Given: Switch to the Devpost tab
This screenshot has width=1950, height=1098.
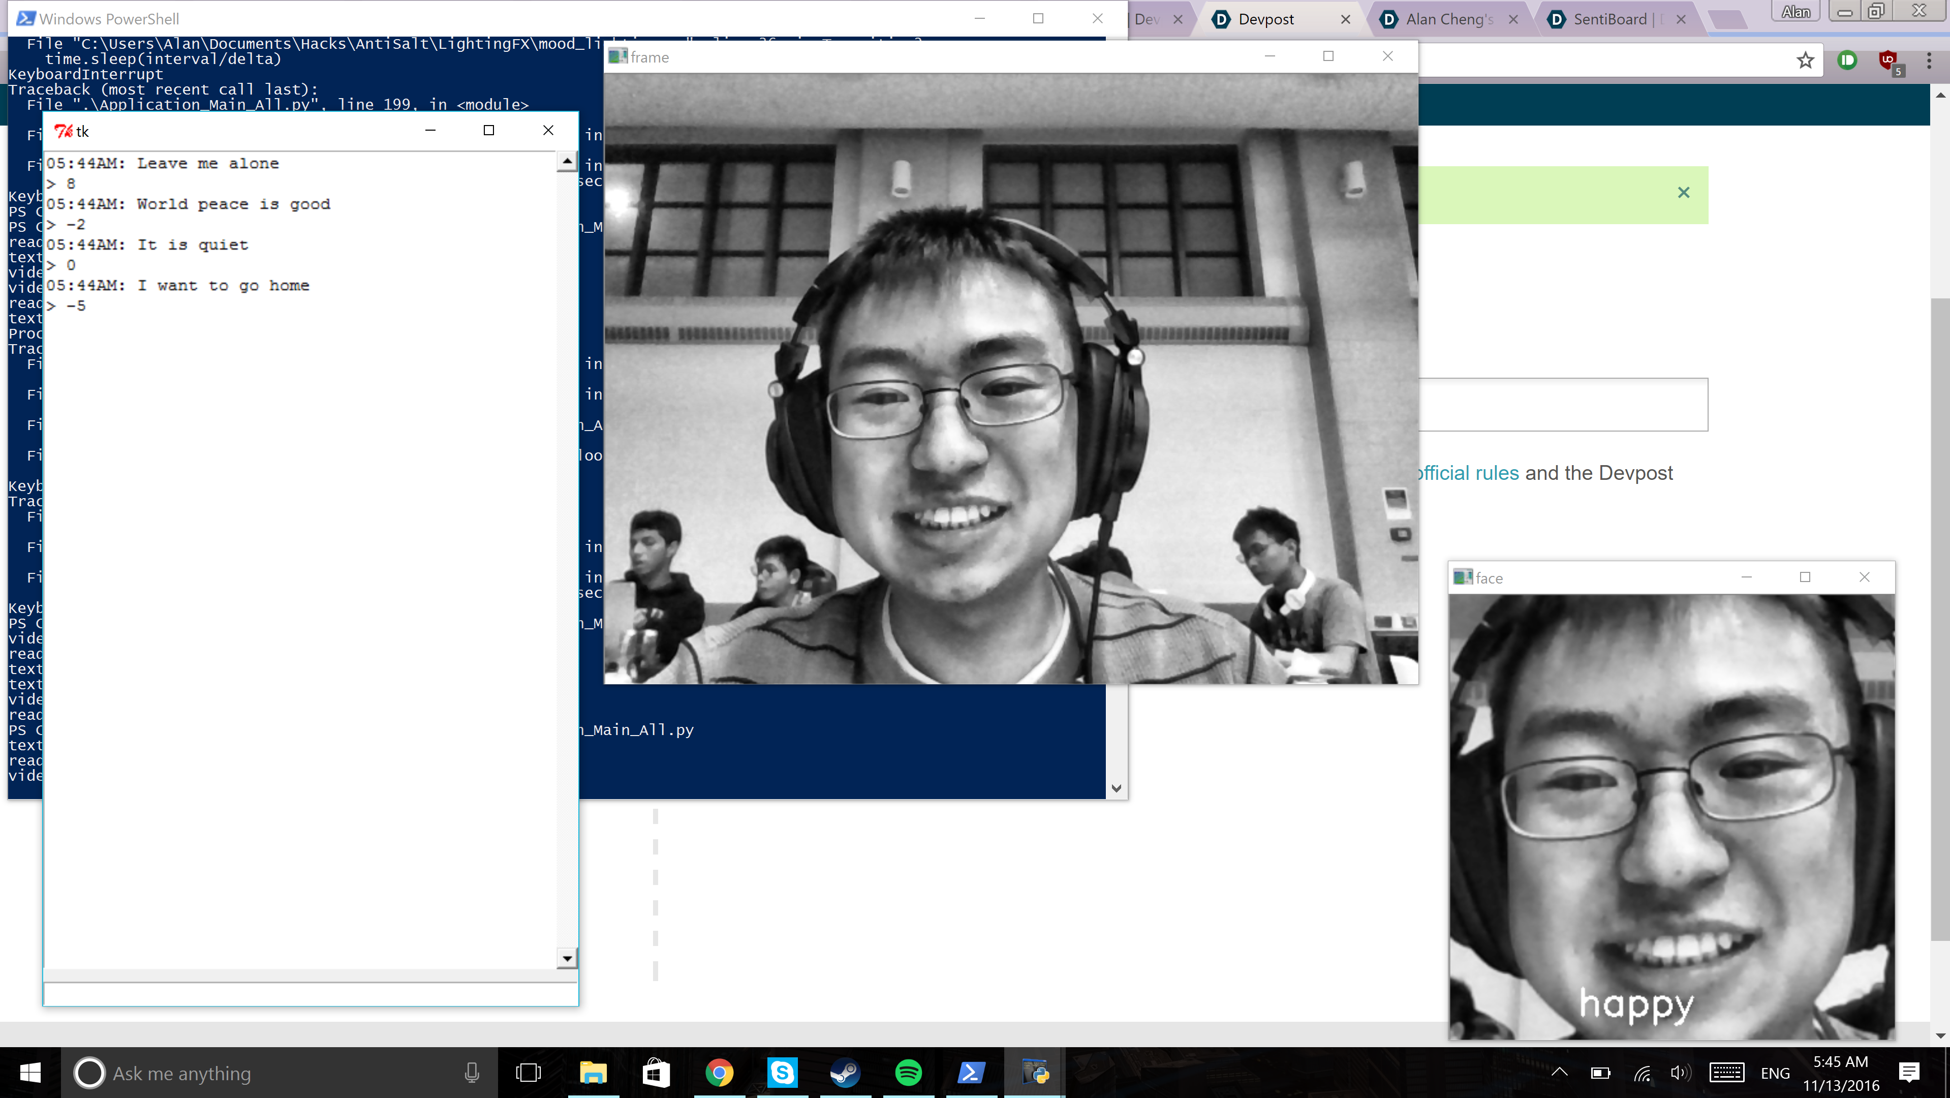Looking at the screenshot, I should point(1265,20).
